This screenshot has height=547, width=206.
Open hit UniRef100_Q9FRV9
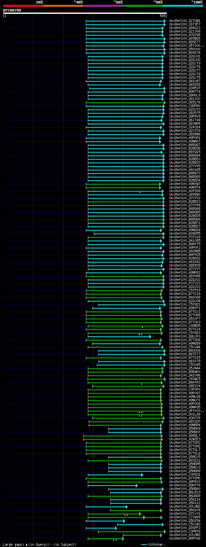[x=185, y=116]
